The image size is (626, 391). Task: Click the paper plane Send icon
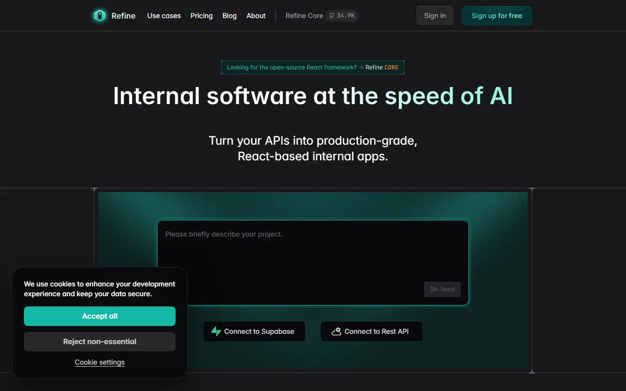click(434, 289)
